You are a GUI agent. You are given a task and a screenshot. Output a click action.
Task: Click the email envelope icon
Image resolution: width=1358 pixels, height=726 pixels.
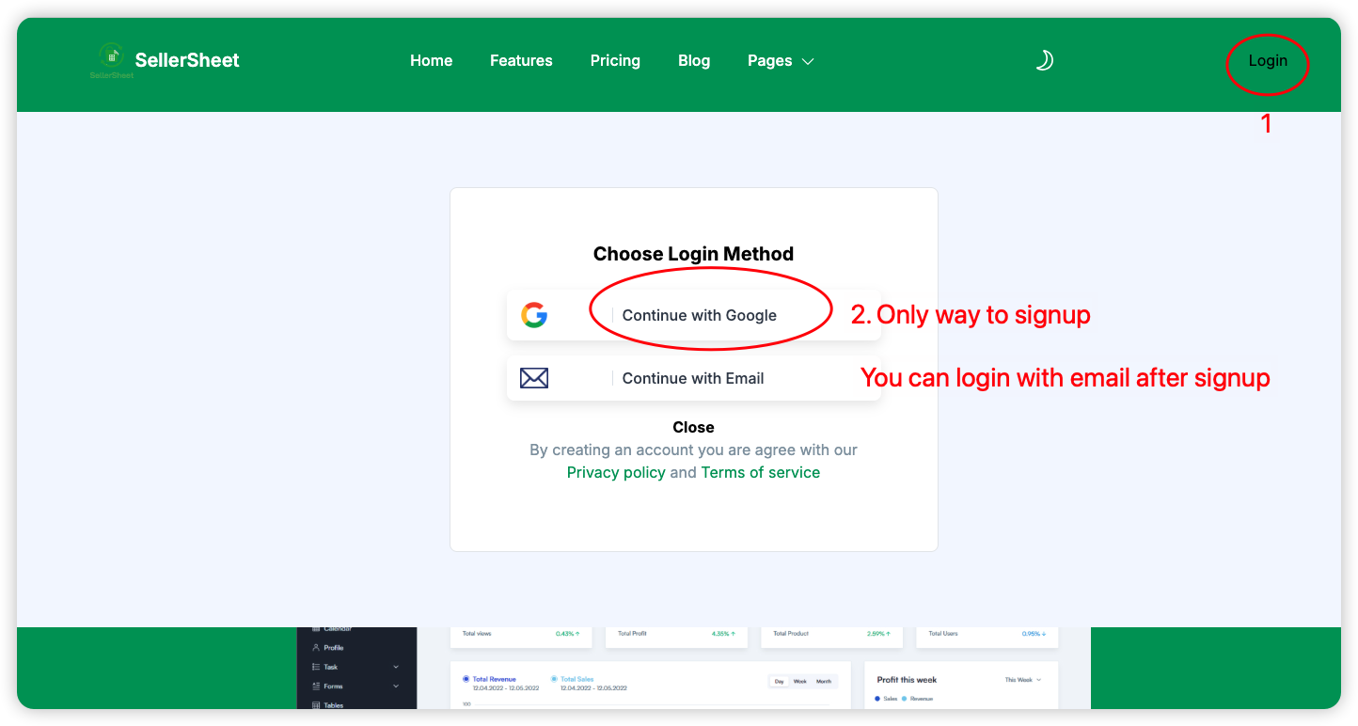coord(534,377)
